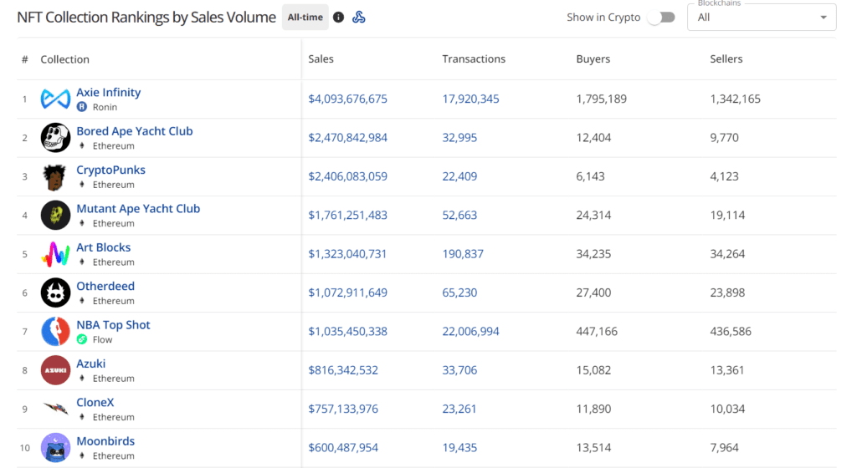Click the Azuki red circle logo
Image resolution: width=857 pixels, height=468 pixels.
pos(56,370)
